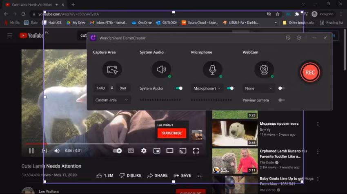347x194 pixels.
Task: Mute the YouTube player volume
Action: [57, 151]
